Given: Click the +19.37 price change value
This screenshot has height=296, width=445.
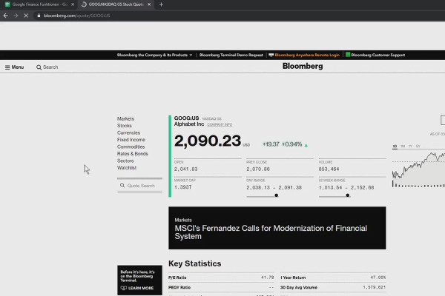Looking at the screenshot, I should 271,144.
